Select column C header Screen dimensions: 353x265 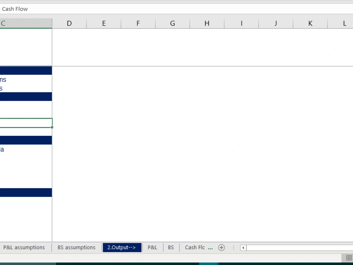(26, 23)
